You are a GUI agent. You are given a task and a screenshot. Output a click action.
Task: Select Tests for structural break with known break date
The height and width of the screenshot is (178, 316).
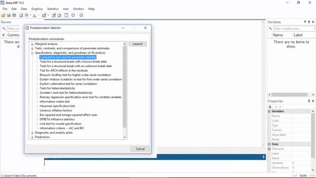pyautogui.click(x=73, y=62)
